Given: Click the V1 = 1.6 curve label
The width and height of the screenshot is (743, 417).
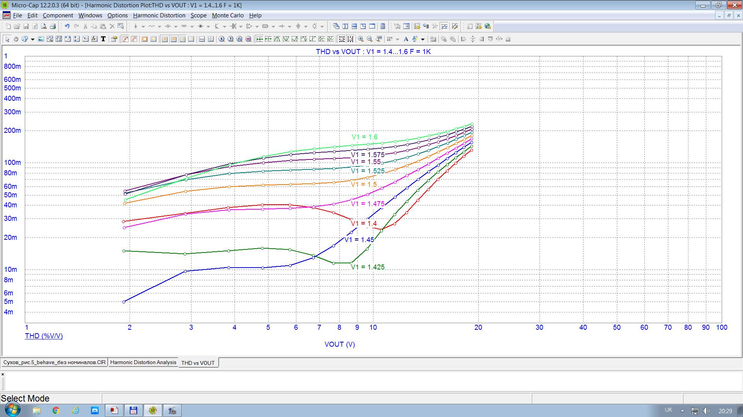Looking at the screenshot, I should pos(364,137).
